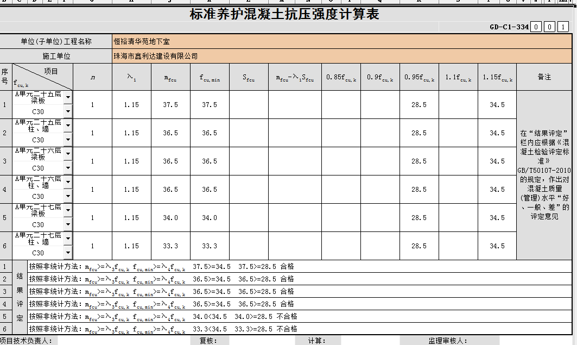Click the 备注 note mentioning GB/T50107-2010
This screenshot has width=577, height=345.
point(544,175)
